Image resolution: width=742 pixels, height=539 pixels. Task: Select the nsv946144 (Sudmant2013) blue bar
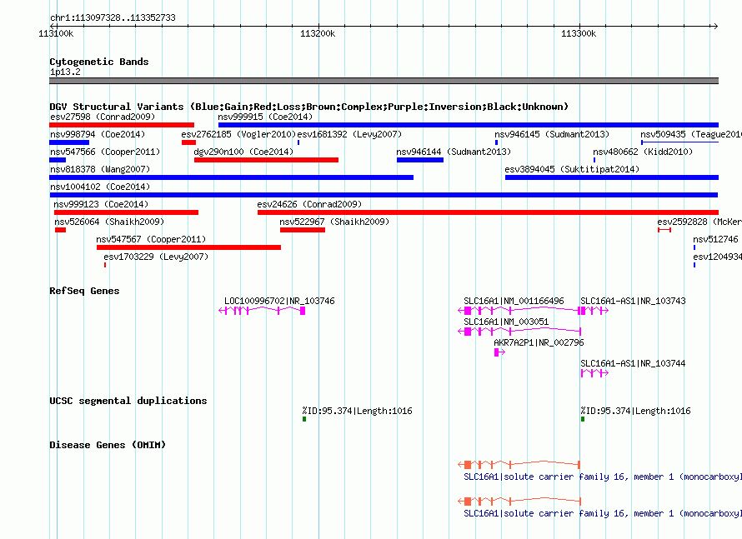click(x=420, y=160)
